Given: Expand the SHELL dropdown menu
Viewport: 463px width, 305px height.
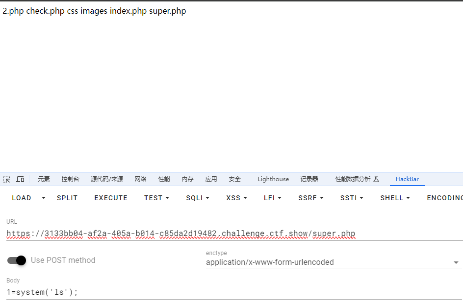Looking at the screenshot, I should (x=395, y=198).
